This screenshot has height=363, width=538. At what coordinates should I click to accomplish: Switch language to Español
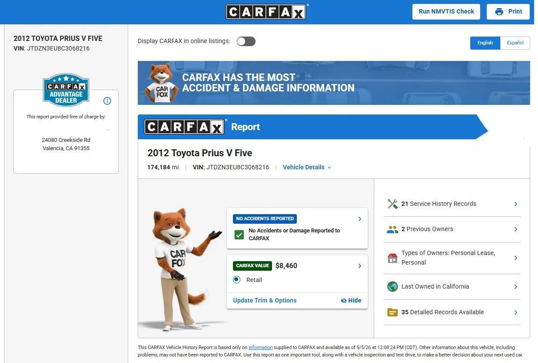(x=515, y=43)
